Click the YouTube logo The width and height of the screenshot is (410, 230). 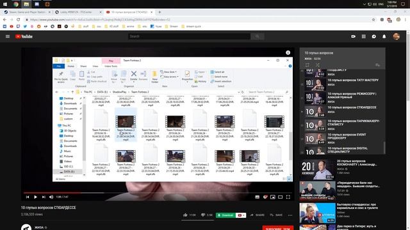(x=24, y=36)
